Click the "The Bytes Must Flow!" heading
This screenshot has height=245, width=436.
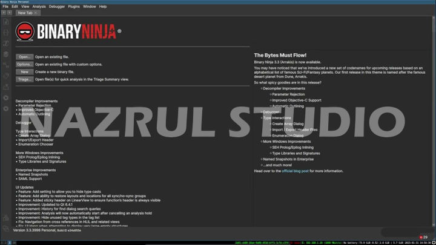(x=280, y=55)
